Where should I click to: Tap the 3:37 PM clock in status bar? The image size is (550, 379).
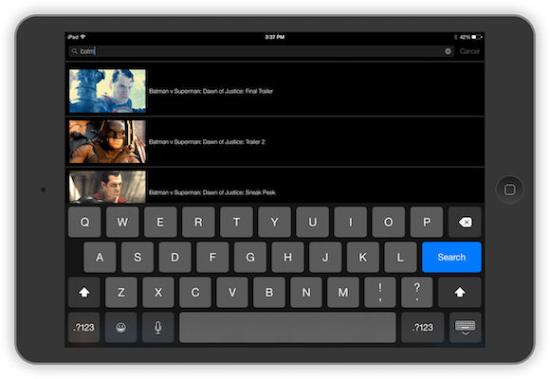tap(275, 37)
